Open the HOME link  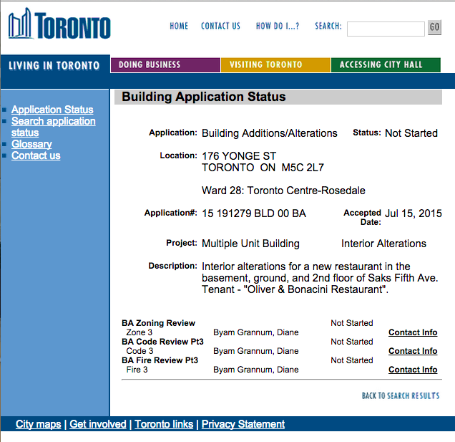pyautogui.click(x=179, y=27)
